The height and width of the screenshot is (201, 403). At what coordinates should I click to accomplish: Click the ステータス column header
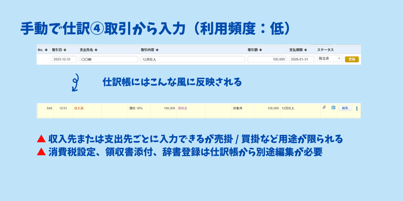(325, 50)
